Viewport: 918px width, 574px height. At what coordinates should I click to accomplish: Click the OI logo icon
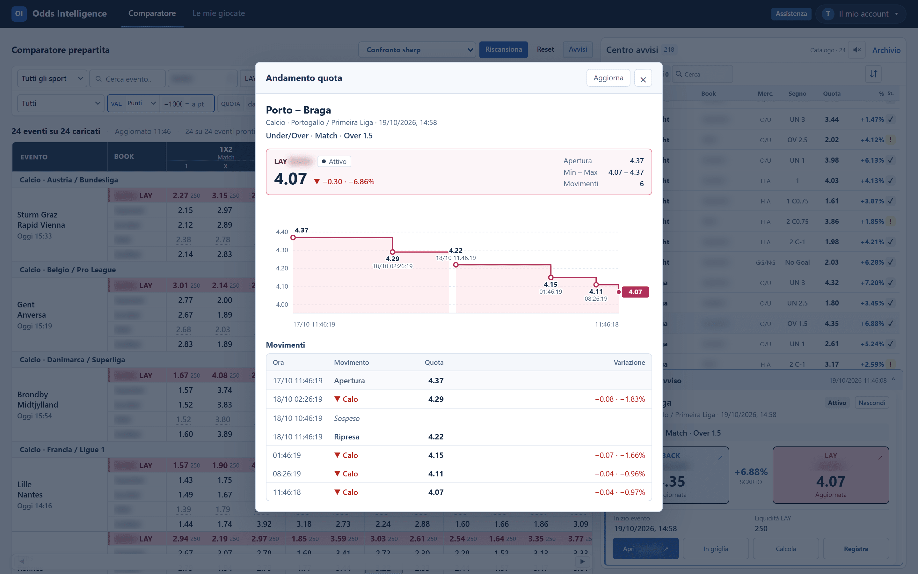point(19,14)
